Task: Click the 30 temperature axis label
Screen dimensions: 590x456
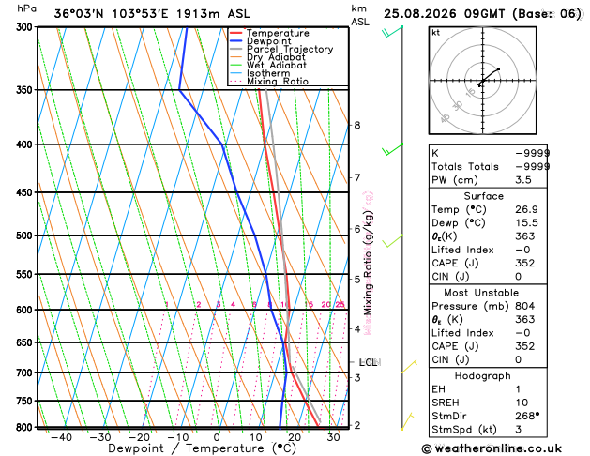Action: [333, 437]
